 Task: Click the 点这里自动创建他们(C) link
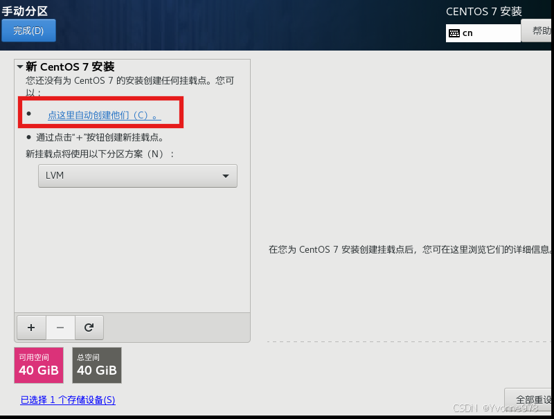pos(105,115)
